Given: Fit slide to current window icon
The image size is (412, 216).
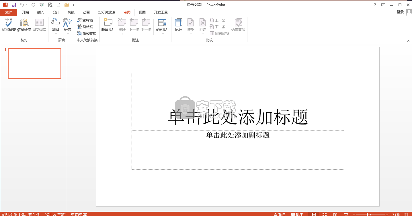Looking at the screenshot, I should tap(405, 214).
